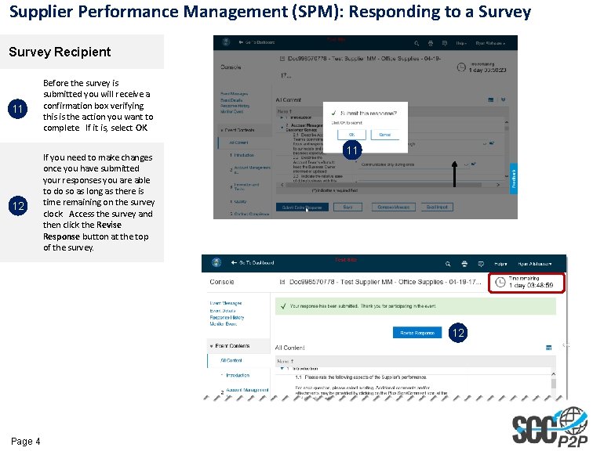Image resolution: width=593 pixels, height=451 pixels.
Task: Open the user name menu in lower screenshot
Action: tap(535, 264)
